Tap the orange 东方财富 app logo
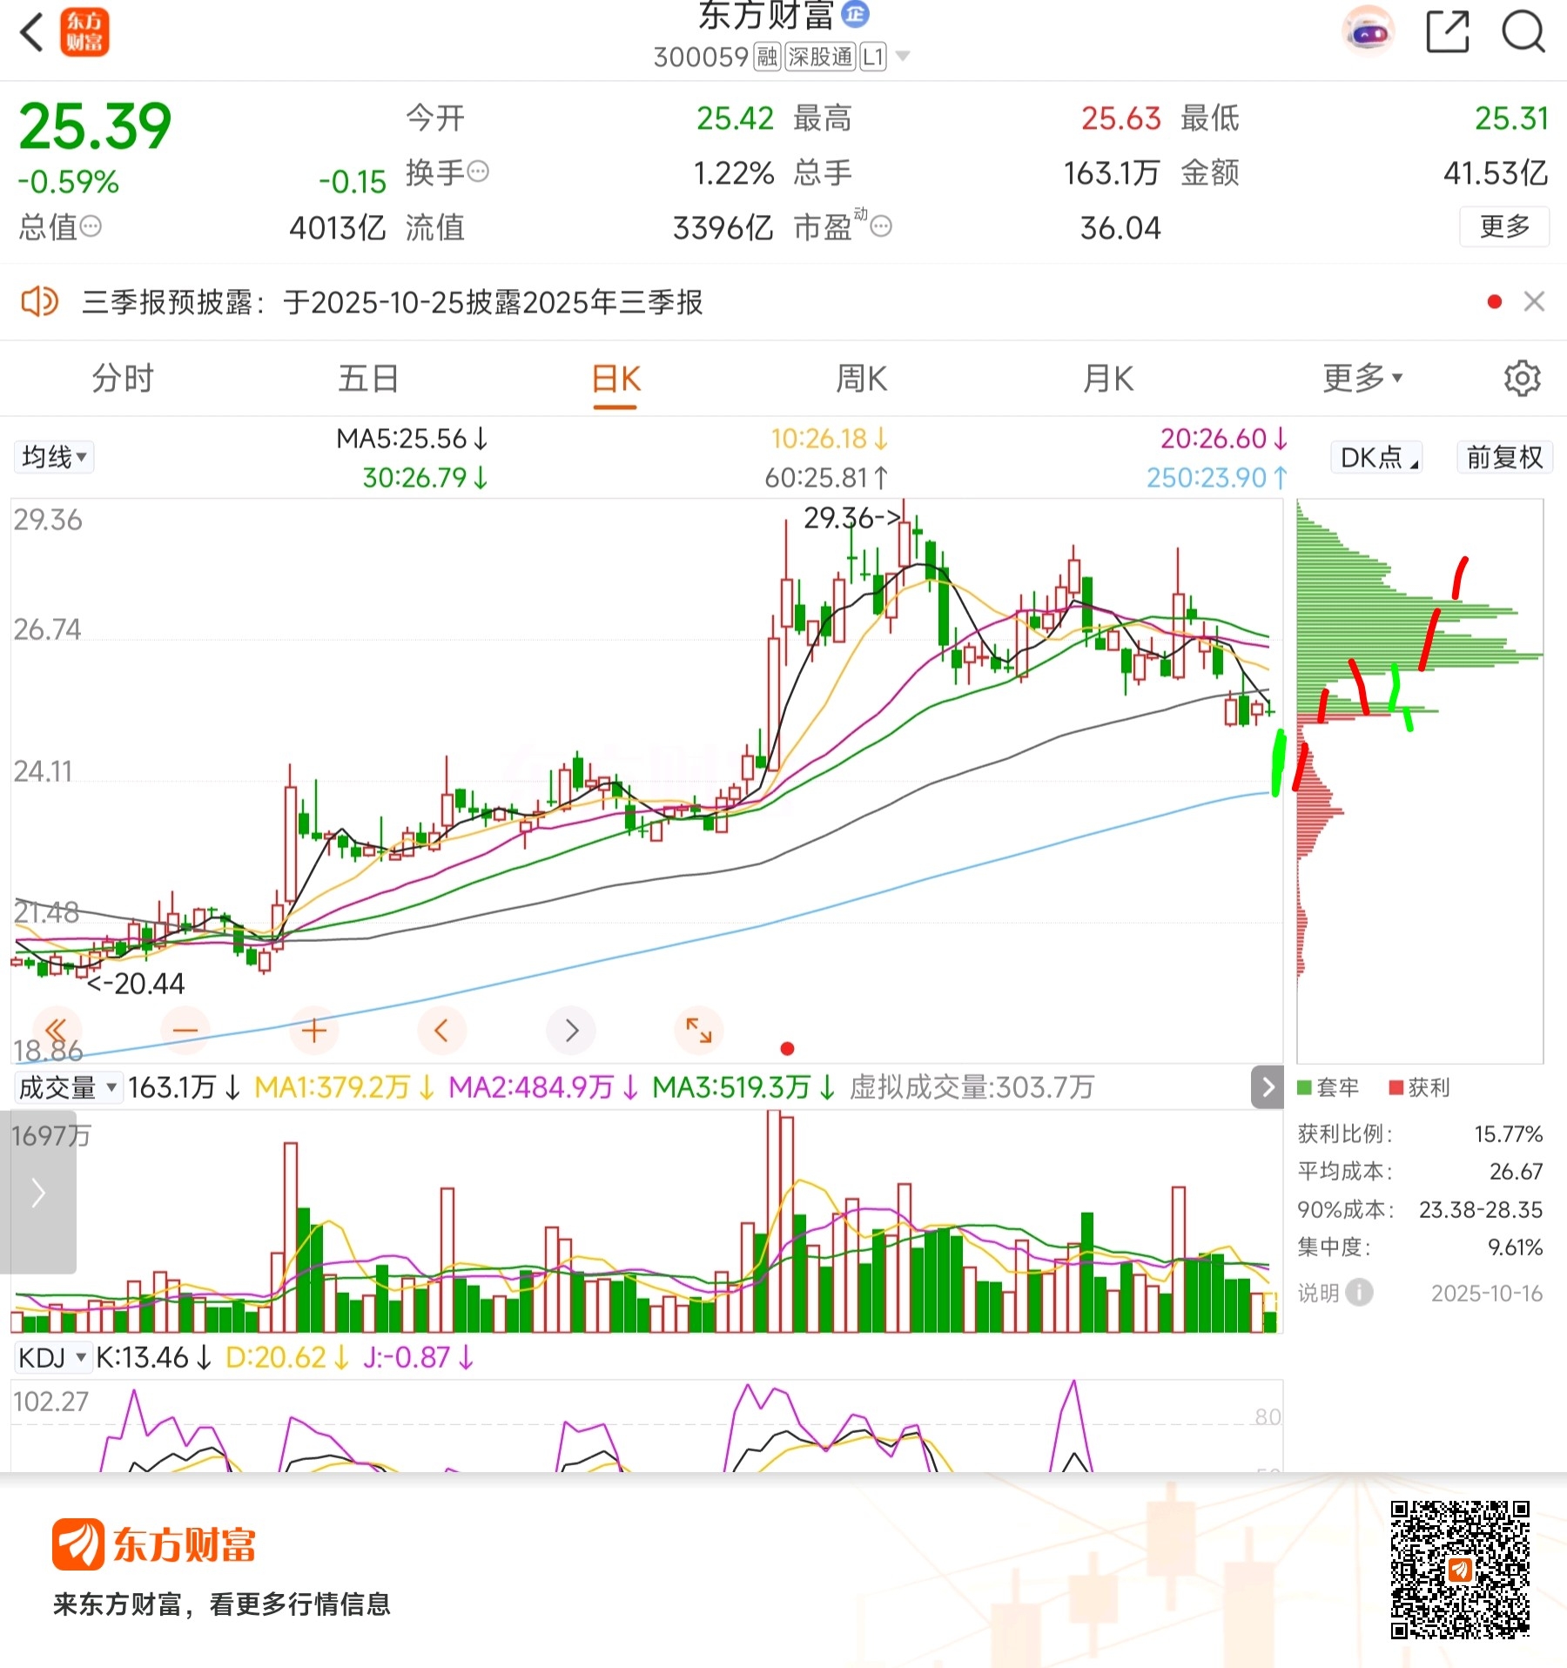Screen dimensions: 1567x1668 (84, 33)
